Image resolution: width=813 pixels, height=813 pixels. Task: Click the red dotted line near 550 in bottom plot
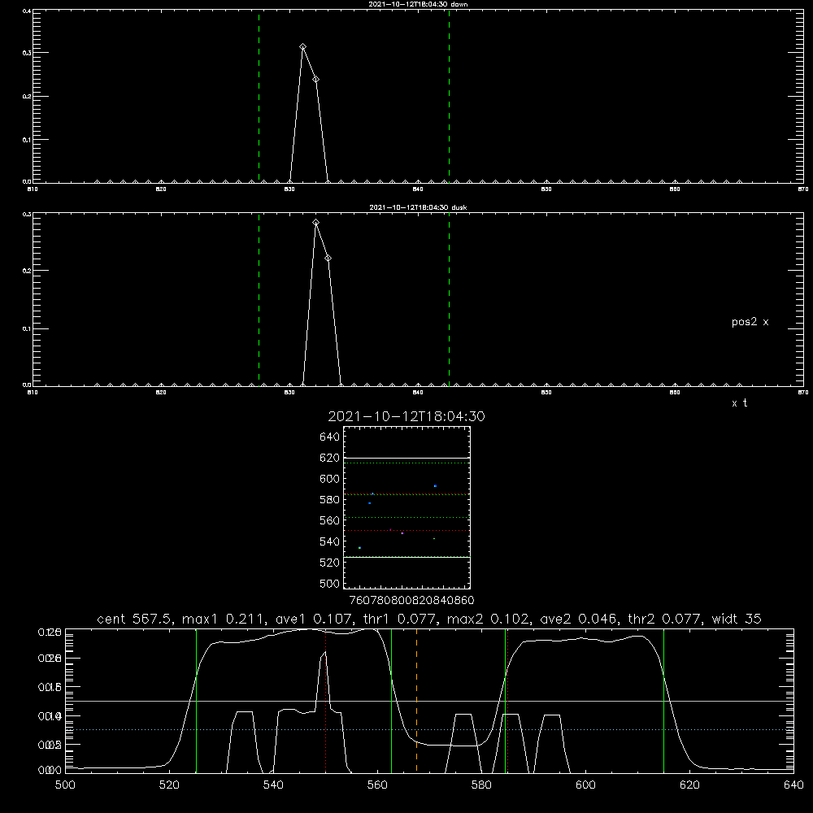(326, 701)
